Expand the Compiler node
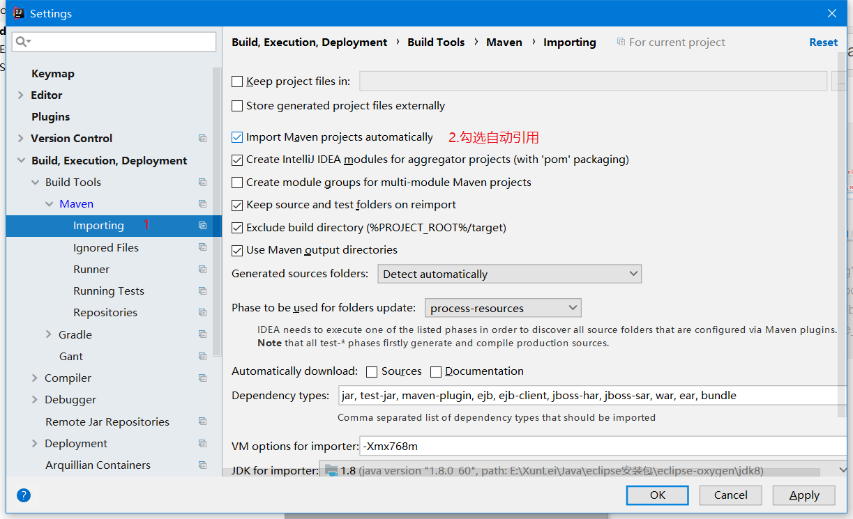Screen dimensions: 853x519 click(x=34, y=378)
